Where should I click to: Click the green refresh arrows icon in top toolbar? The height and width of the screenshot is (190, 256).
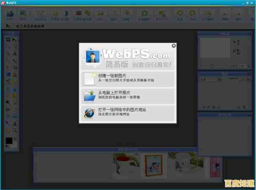144,14
